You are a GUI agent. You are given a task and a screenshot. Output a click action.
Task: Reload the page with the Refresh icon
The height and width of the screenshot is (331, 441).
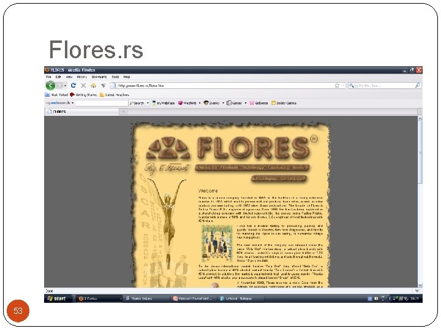(x=73, y=85)
